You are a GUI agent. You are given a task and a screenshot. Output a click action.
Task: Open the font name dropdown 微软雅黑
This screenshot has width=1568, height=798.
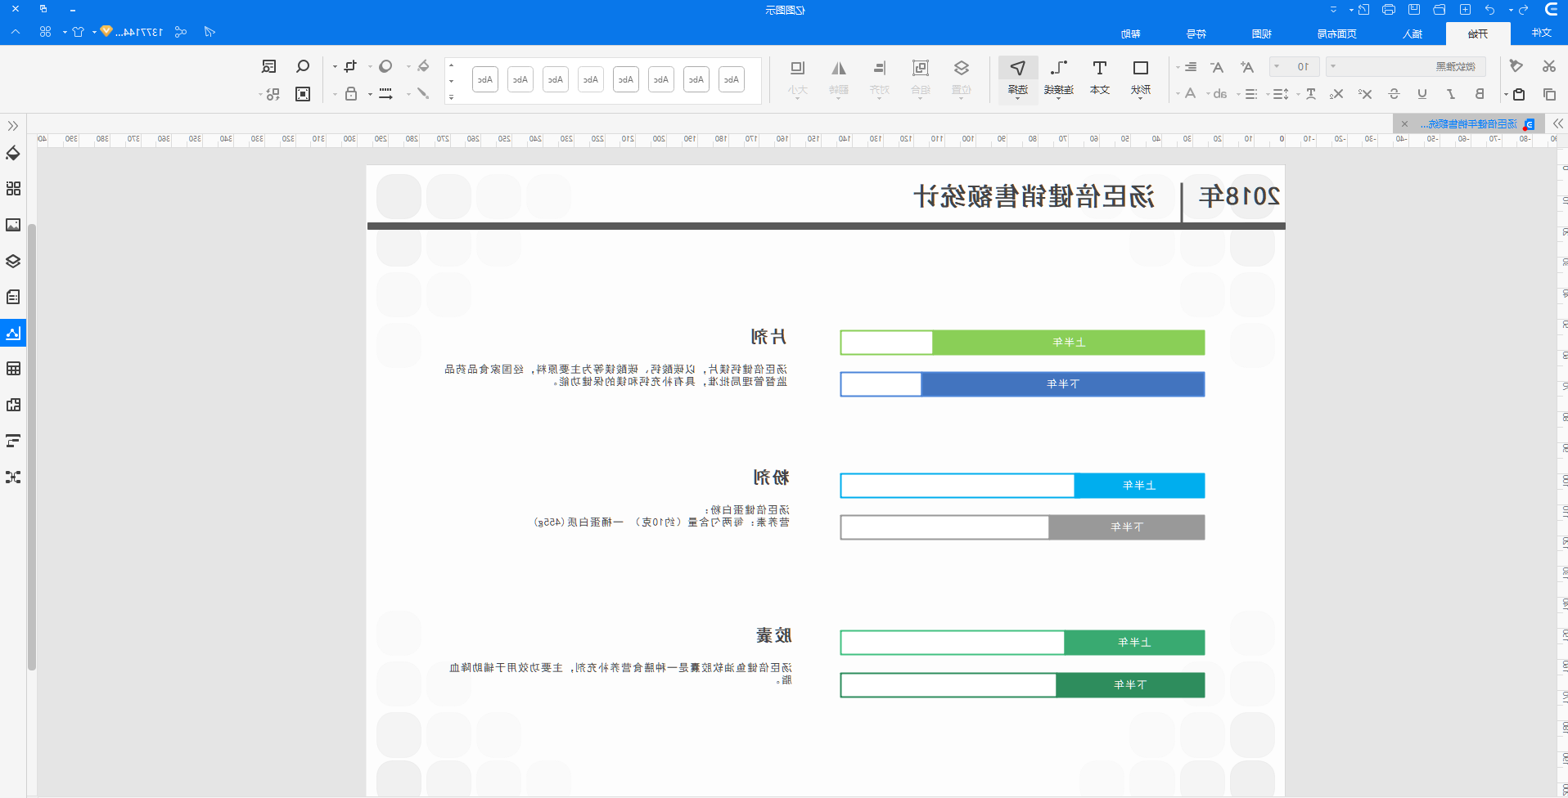click(x=1406, y=66)
